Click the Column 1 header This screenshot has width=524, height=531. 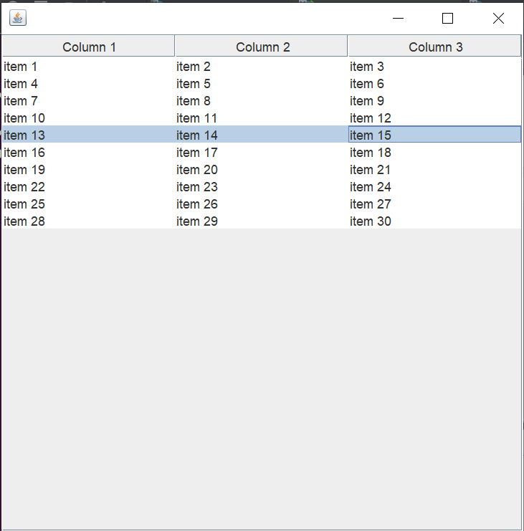pyautogui.click(x=89, y=47)
